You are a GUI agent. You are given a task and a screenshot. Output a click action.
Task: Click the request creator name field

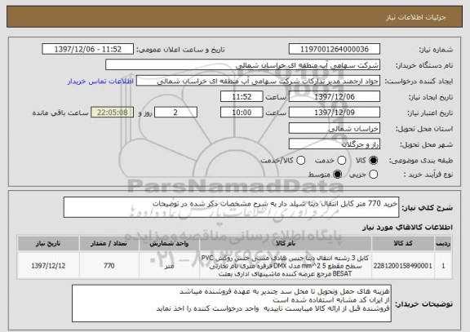tap(258, 81)
